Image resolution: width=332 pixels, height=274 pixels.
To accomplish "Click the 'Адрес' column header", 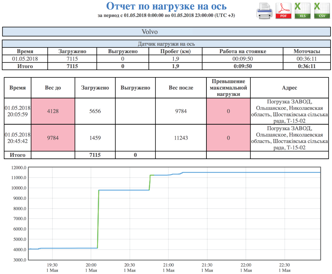I will 289,88.
